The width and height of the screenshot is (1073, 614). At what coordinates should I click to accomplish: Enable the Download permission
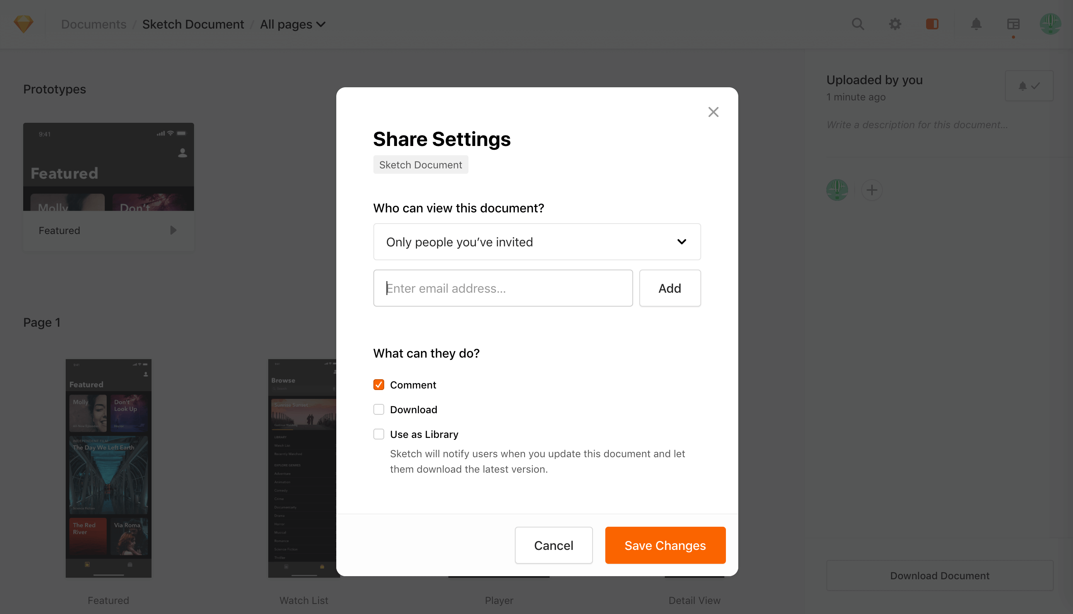pyautogui.click(x=379, y=409)
